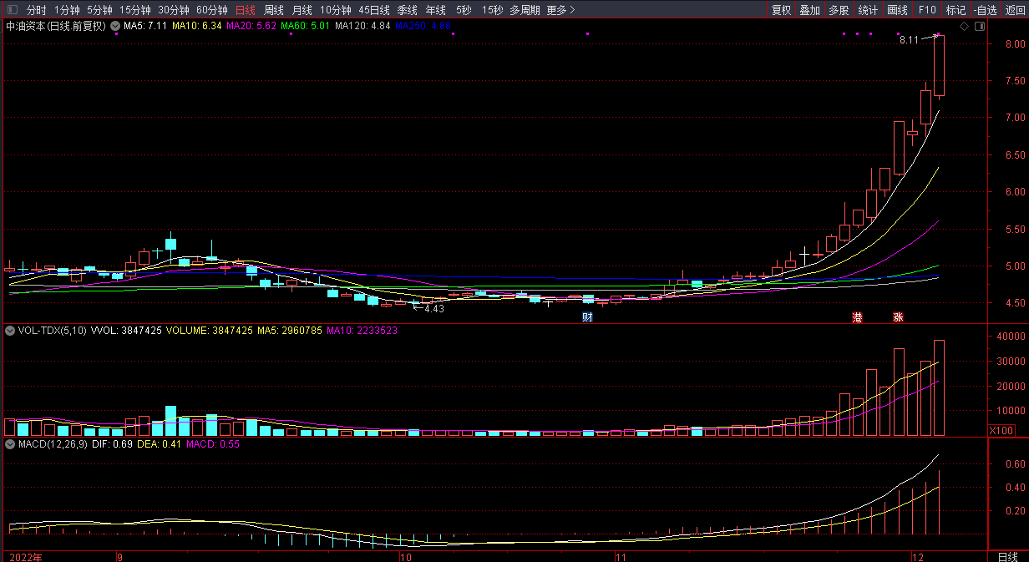Screen dimensions: 1029x562
Task: Click the panel layout icon at top-left
Action: pyautogui.click(x=12, y=10)
